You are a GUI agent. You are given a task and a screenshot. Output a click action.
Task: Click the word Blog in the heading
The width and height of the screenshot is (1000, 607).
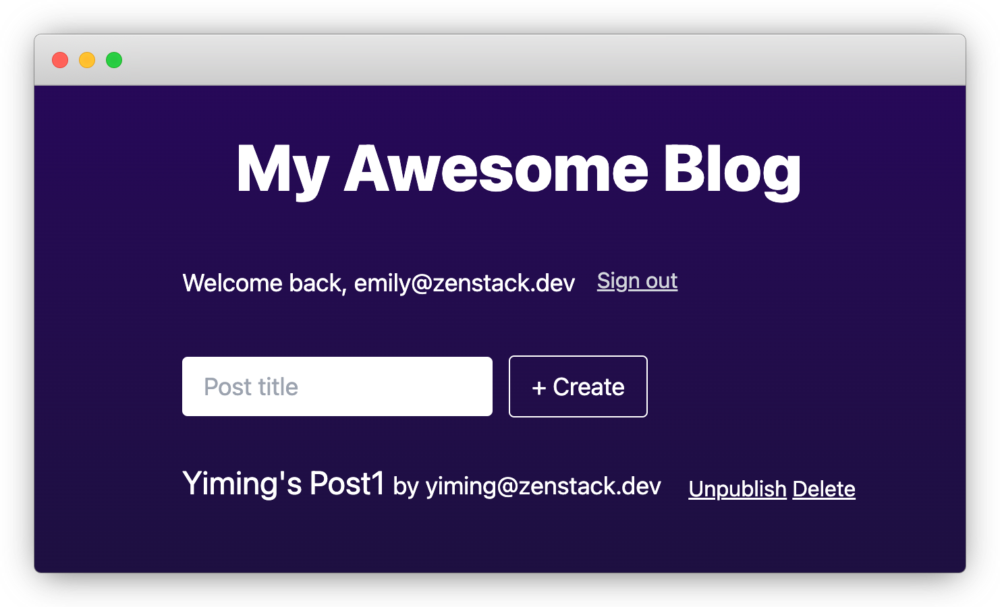click(x=731, y=169)
